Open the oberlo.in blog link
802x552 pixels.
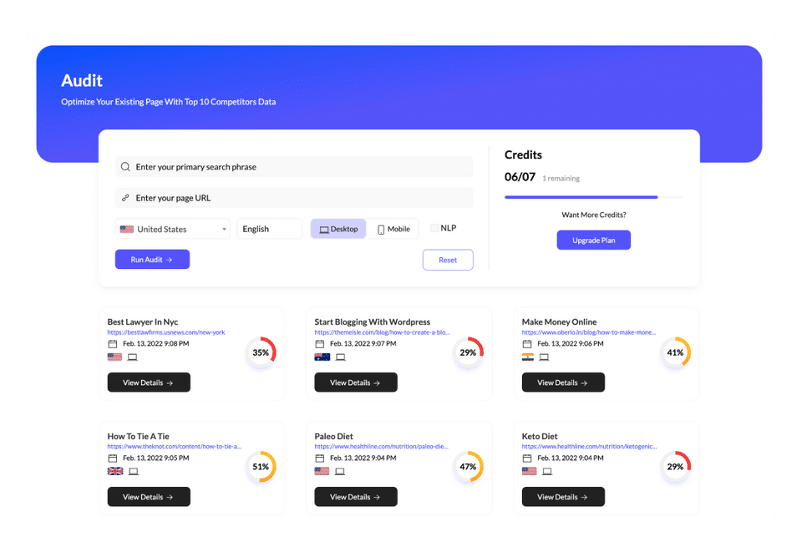pos(589,332)
